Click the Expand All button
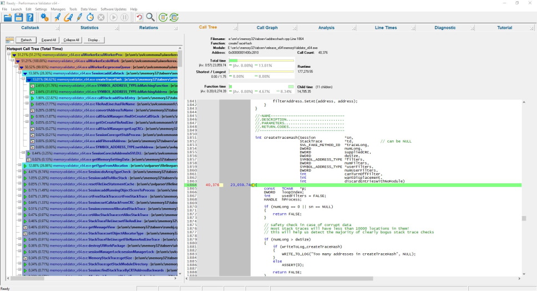This screenshot has height=291, width=537. tap(49, 40)
